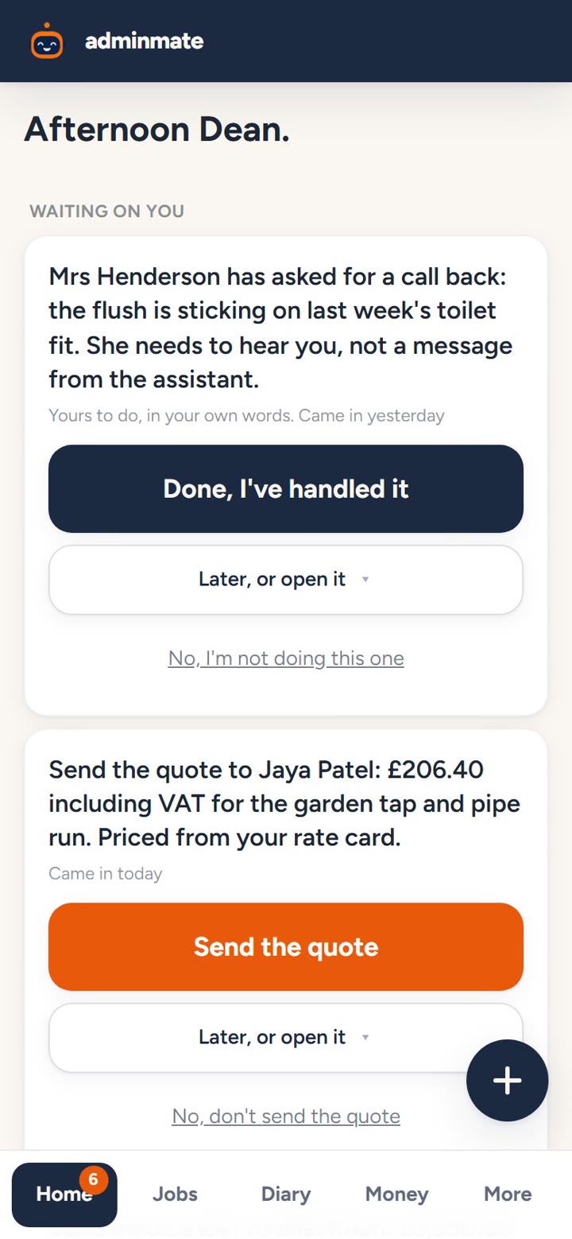Click the Afternoon Dean greeting heading
The height and width of the screenshot is (1239, 572).
(157, 130)
